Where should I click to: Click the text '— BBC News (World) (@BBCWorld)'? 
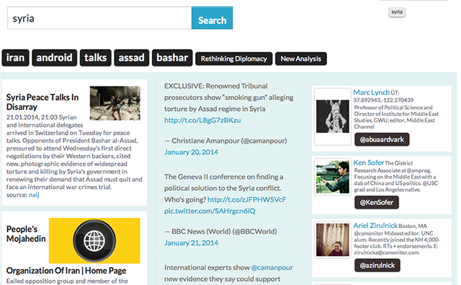(220, 232)
